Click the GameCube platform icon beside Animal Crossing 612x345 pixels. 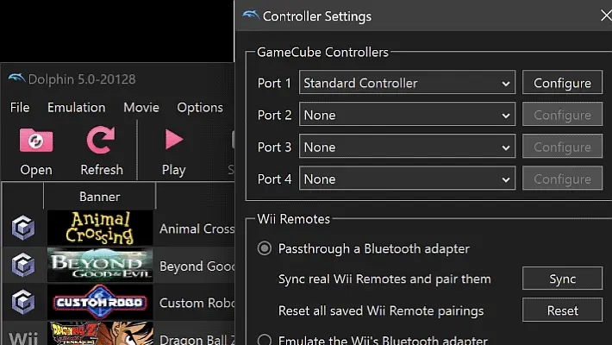(23, 228)
